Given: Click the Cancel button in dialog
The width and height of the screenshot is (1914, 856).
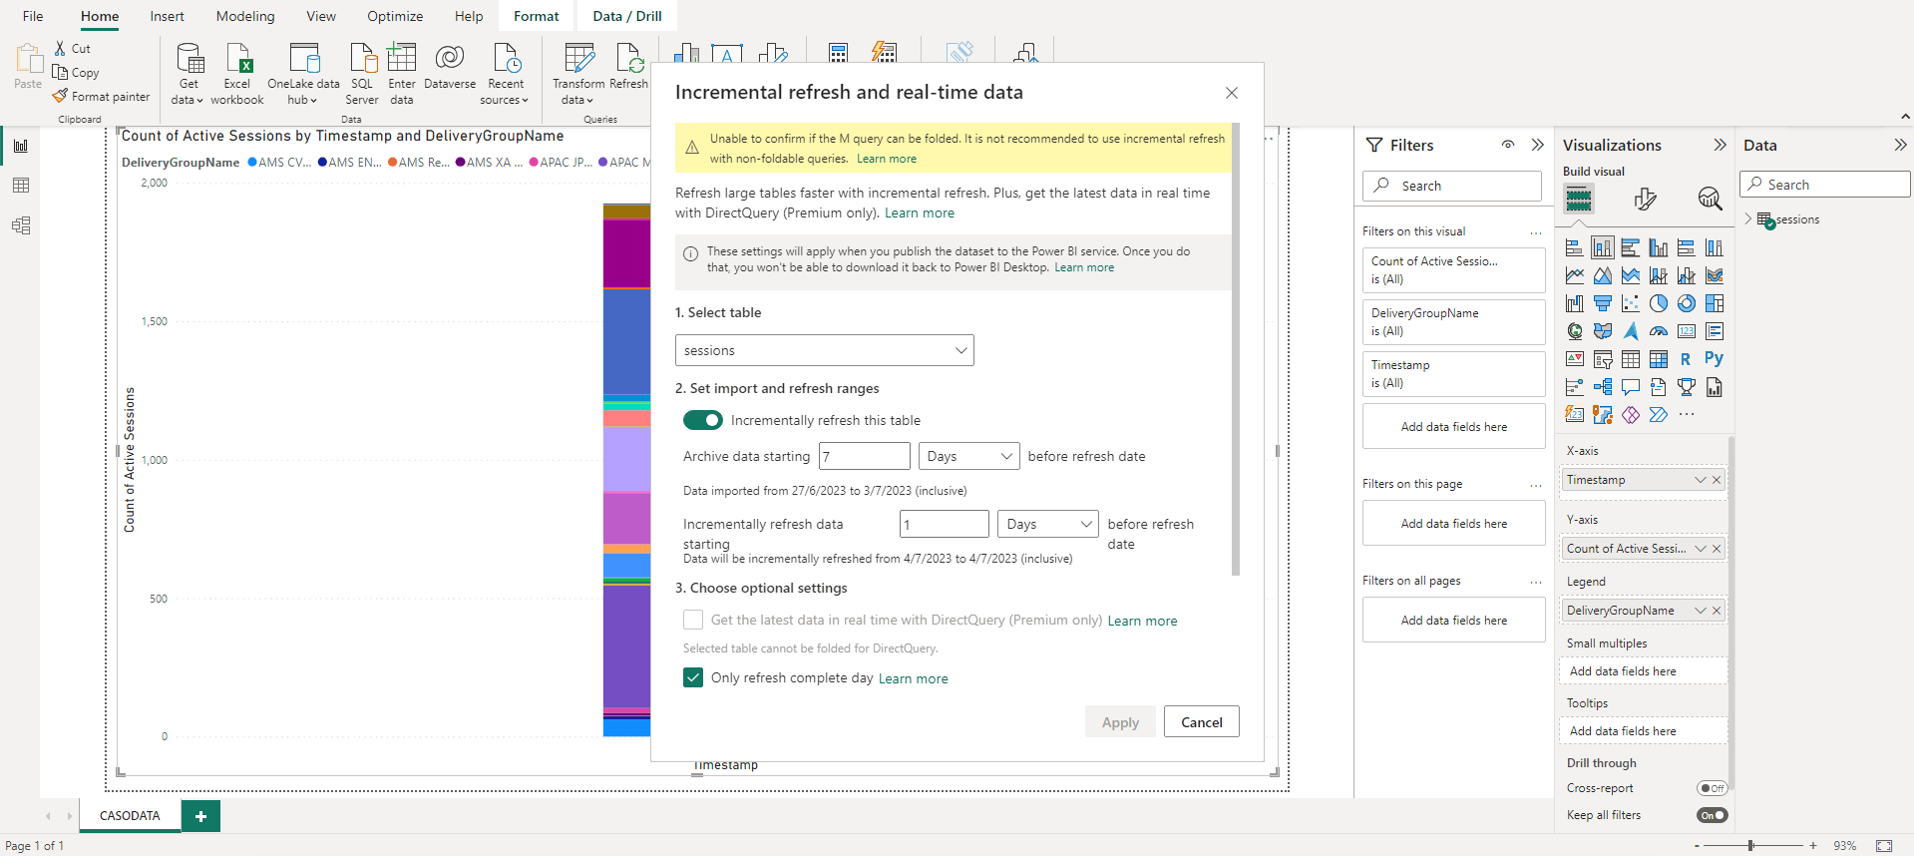Looking at the screenshot, I should 1201,722.
